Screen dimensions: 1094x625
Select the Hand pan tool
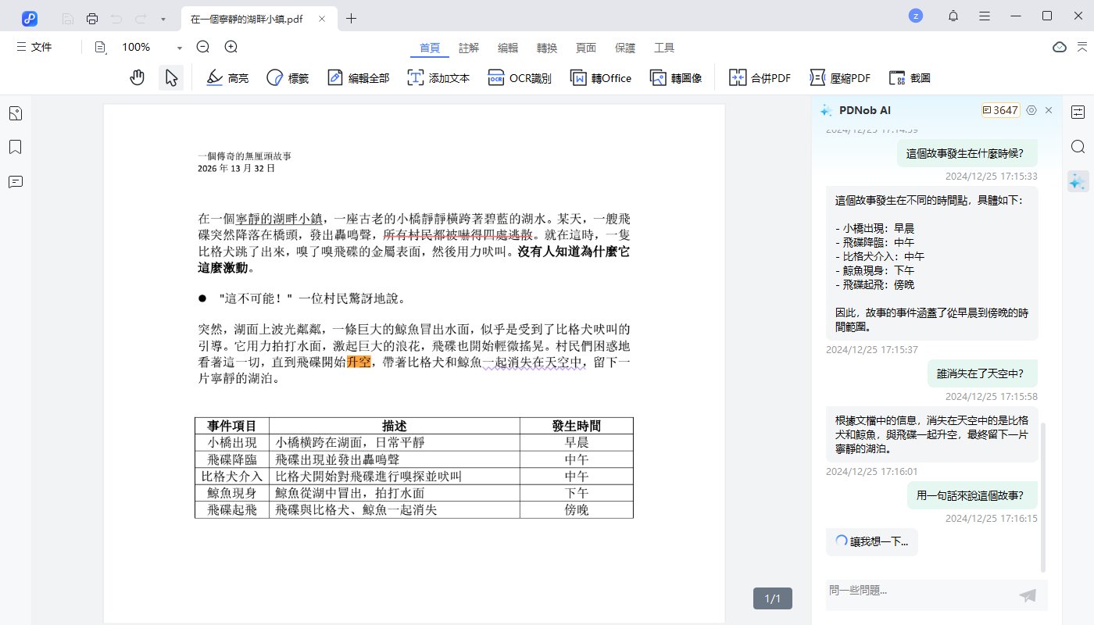(137, 77)
